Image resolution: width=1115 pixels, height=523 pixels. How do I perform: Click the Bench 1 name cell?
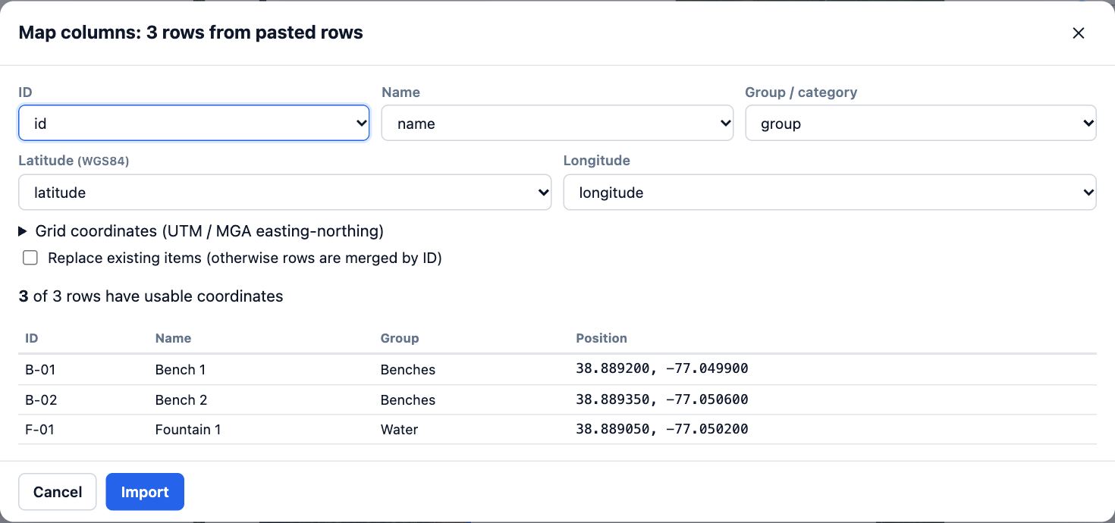(x=181, y=370)
